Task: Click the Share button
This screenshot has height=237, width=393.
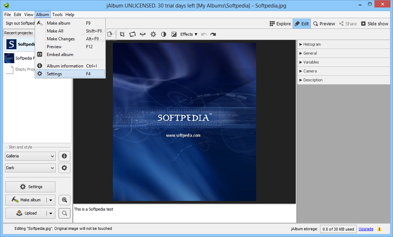Action: [x=348, y=24]
